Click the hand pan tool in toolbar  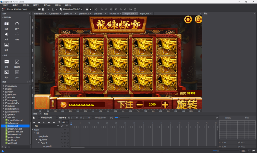point(87,9)
